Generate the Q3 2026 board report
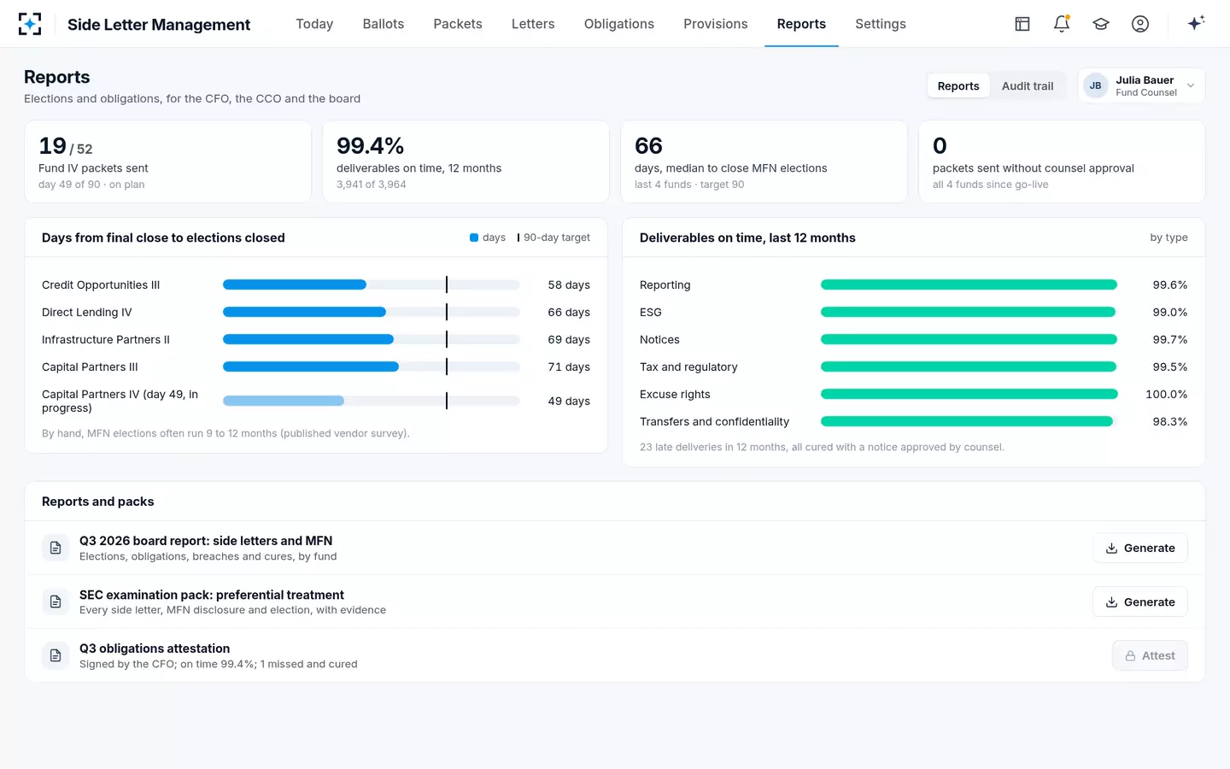This screenshot has height=769, width=1230. click(1140, 548)
